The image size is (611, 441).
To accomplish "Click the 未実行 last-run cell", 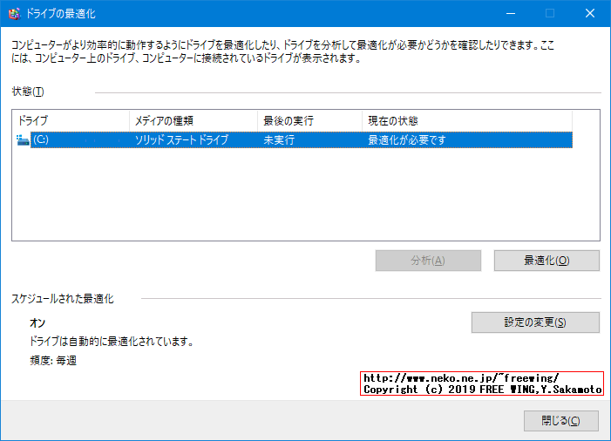I will click(279, 139).
